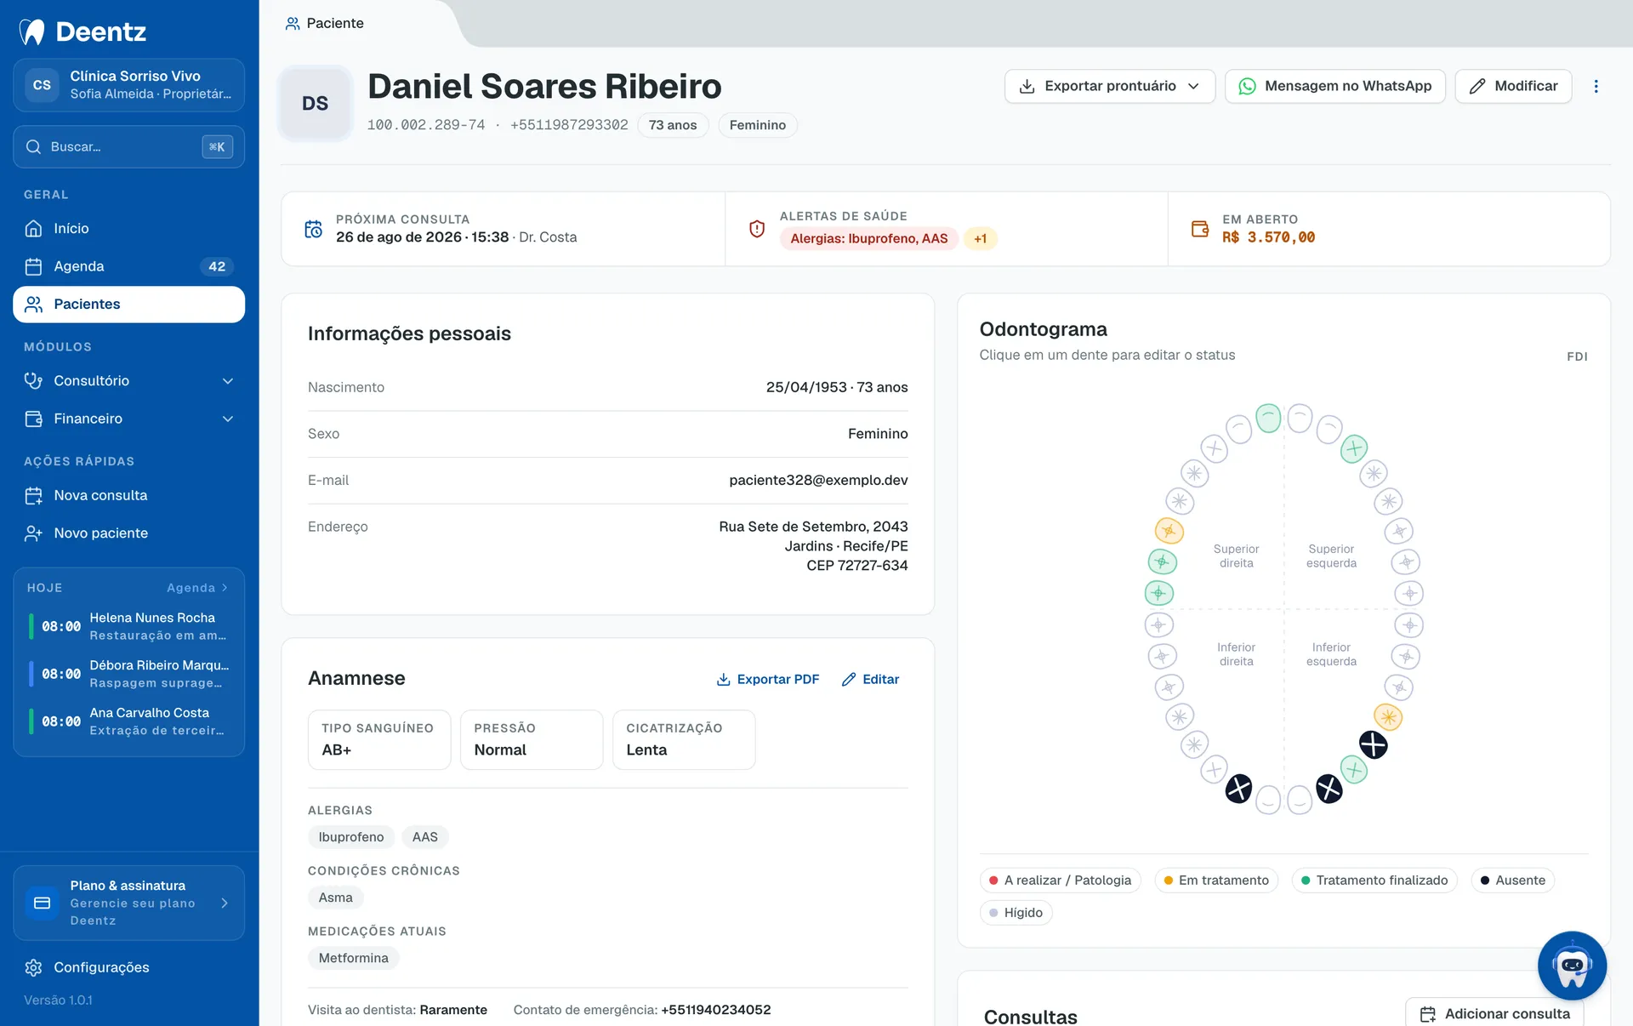Click the Metformina medication tag
Viewport: 1633px width, 1026px height.
pyautogui.click(x=354, y=958)
